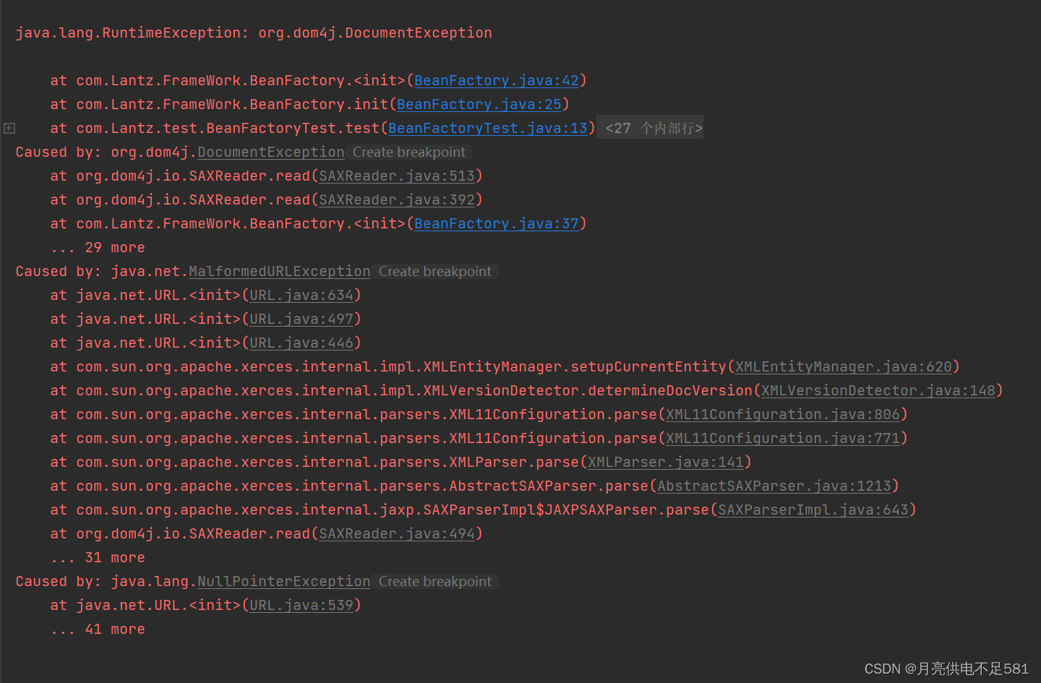Open the AbstractSAXParser.java:1213 link

click(774, 486)
